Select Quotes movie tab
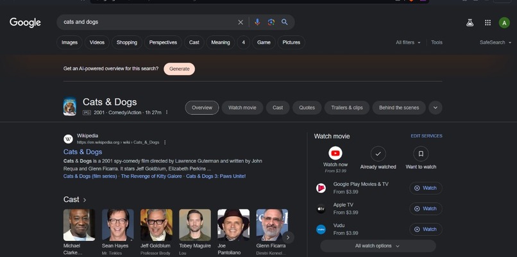The image size is (517, 257). pos(307,108)
